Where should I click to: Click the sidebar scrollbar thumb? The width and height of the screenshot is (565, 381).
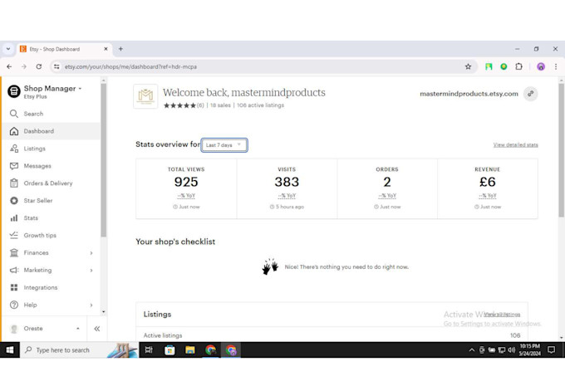pos(103,160)
